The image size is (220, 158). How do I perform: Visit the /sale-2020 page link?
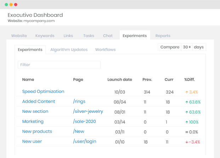coord(84,122)
